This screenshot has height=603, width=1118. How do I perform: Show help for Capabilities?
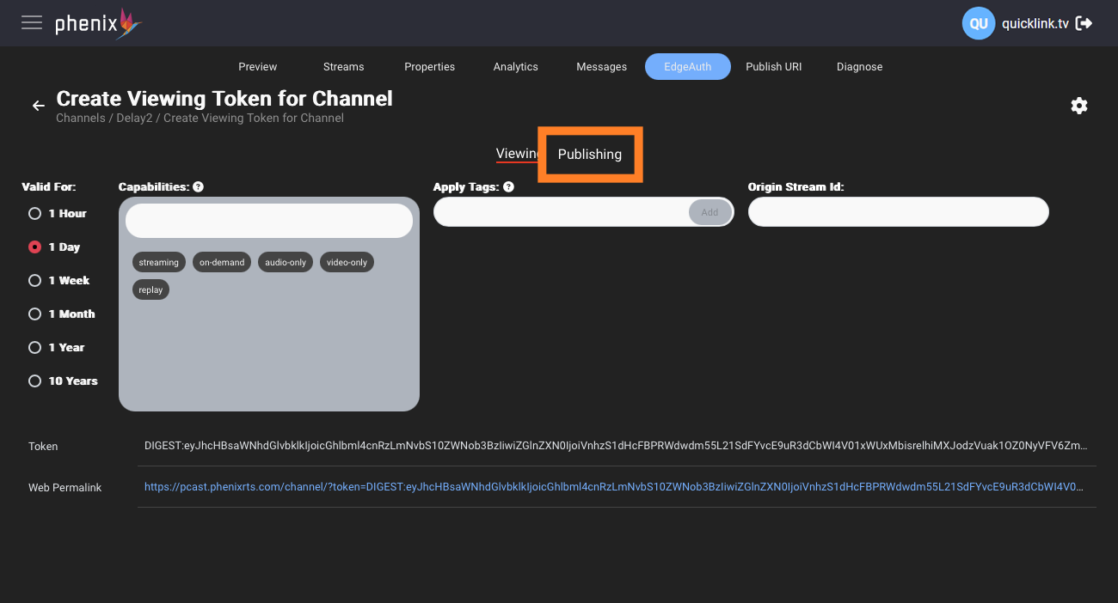(x=198, y=186)
